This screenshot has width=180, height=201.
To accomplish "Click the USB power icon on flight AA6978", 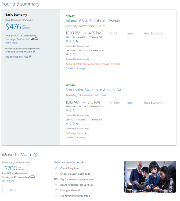I will pos(74,124).
